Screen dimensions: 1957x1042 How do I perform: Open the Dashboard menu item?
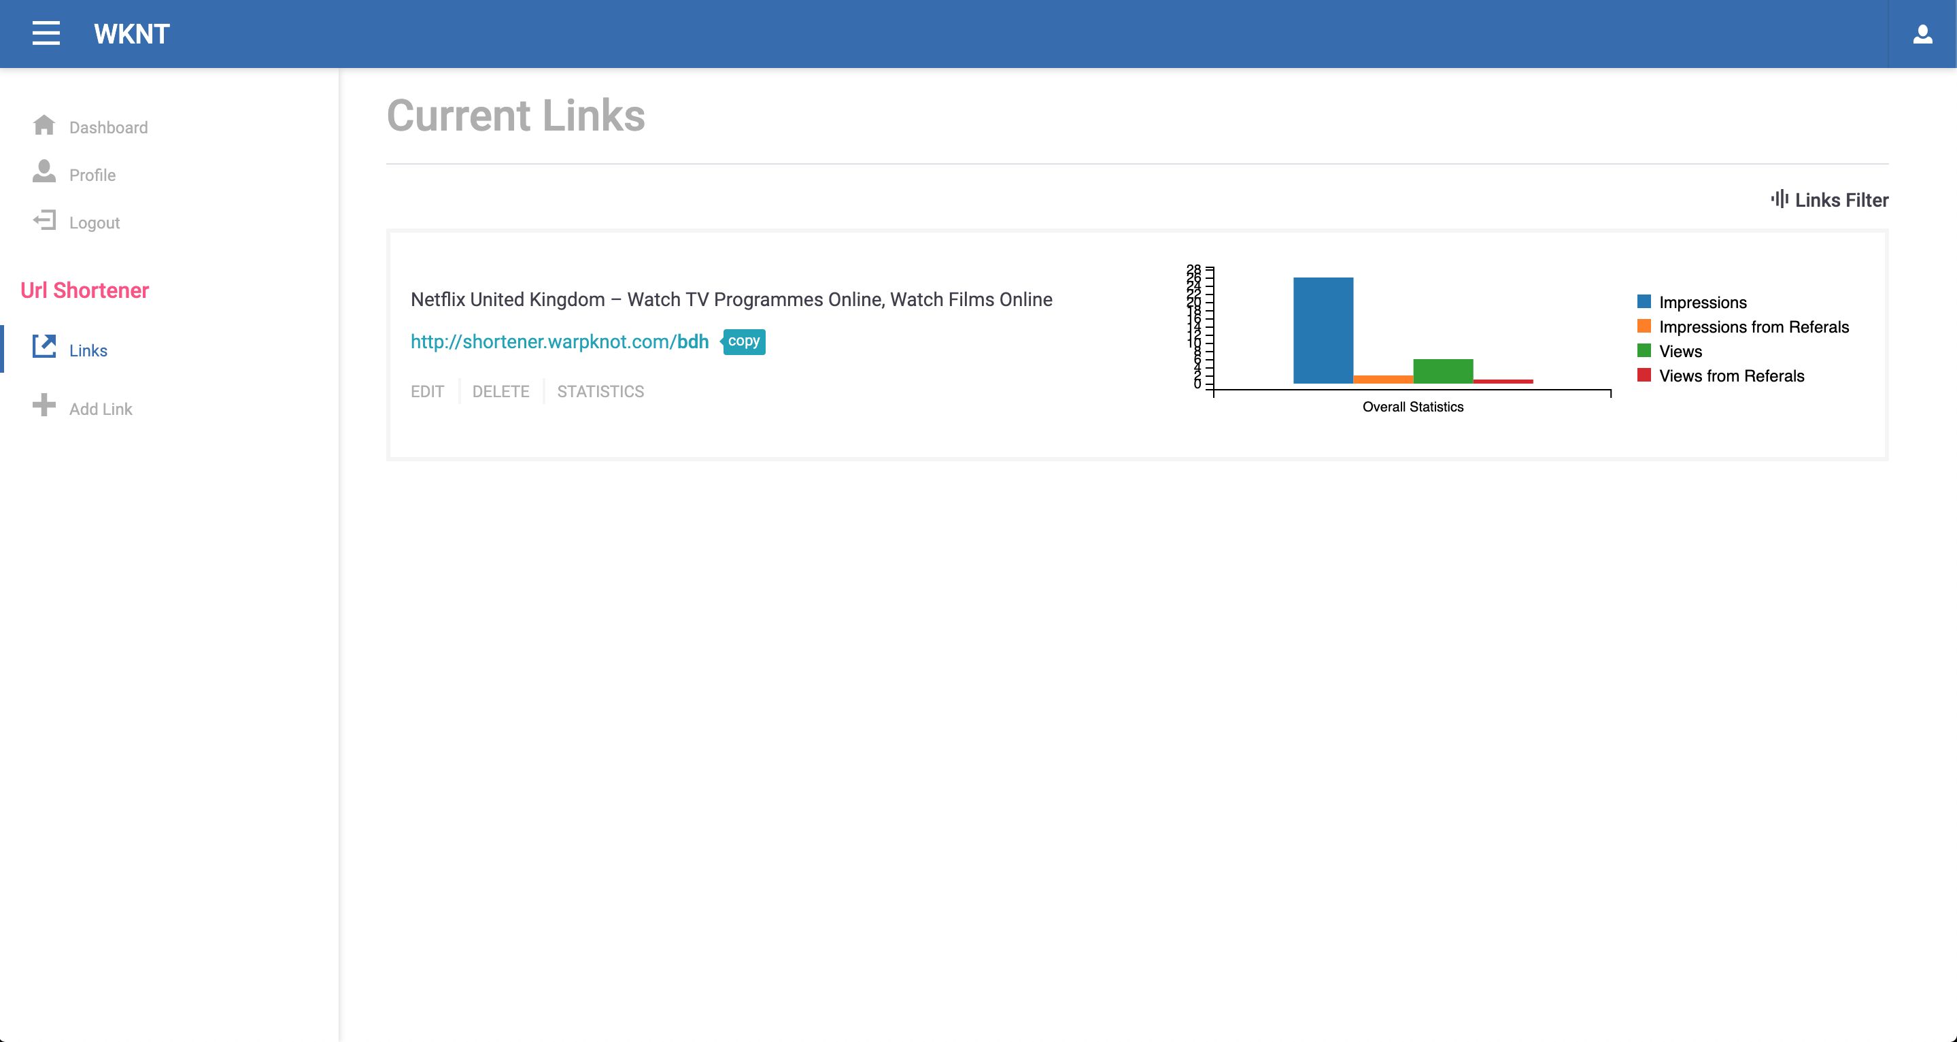click(108, 128)
